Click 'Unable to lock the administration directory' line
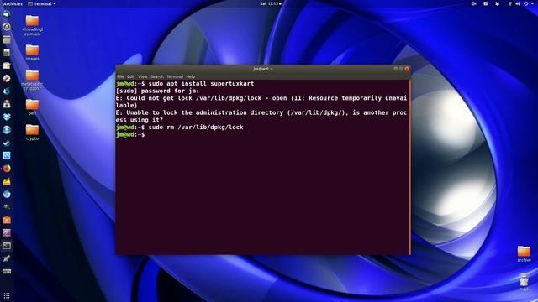 261,116
